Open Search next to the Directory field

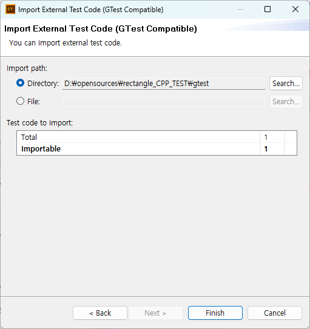(x=286, y=84)
